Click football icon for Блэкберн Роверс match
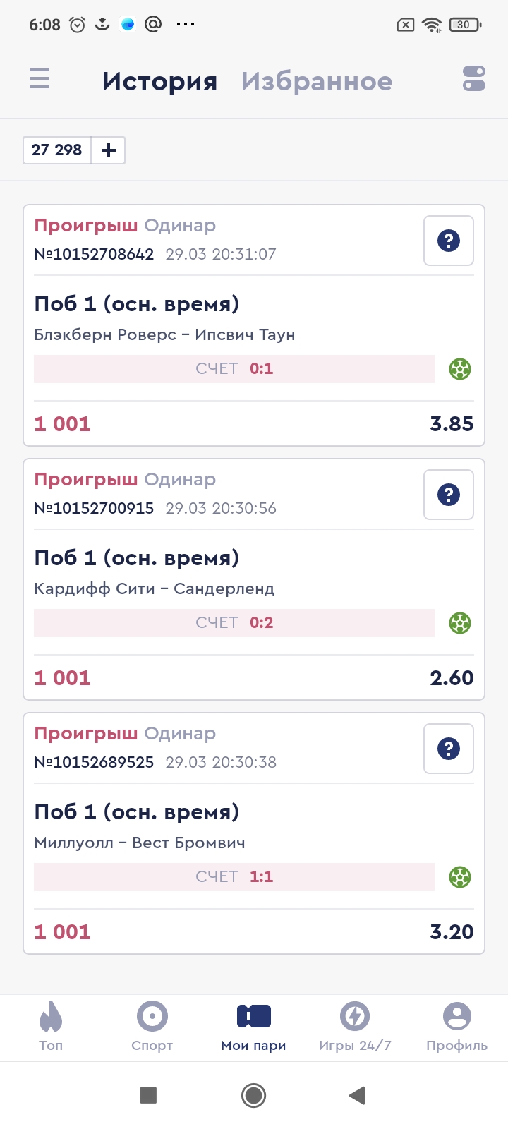 (x=460, y=369)
